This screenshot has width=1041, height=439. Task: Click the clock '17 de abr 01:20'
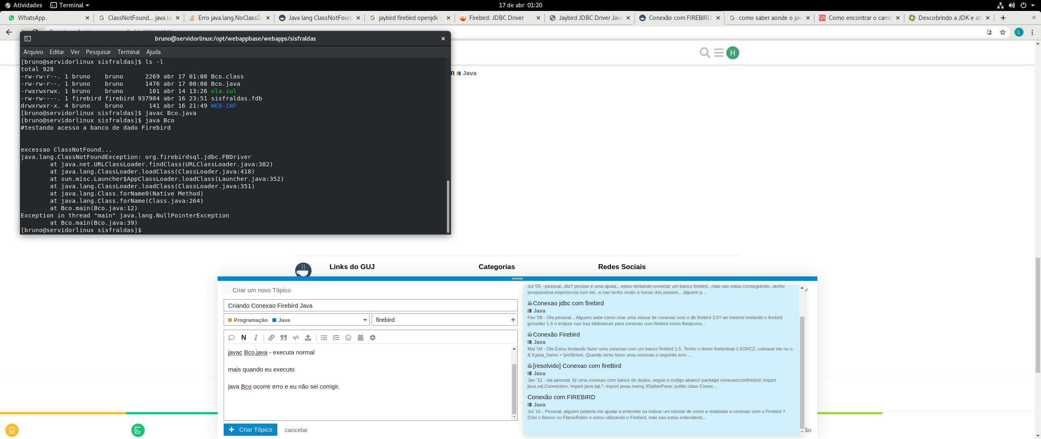[x=520, y=5]
